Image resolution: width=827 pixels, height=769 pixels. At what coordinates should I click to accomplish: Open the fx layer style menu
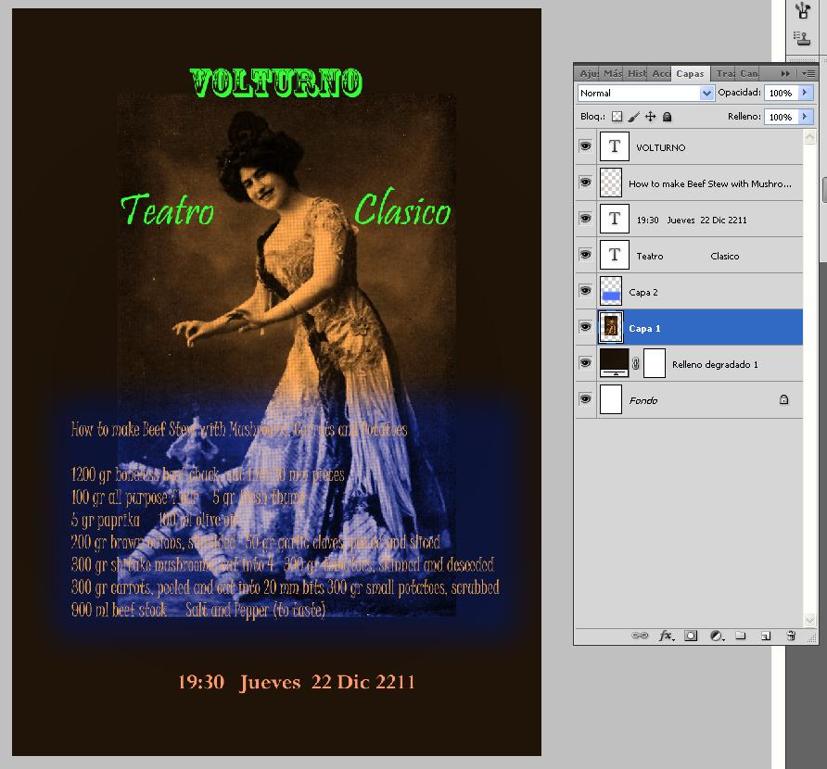tap(666, 636)
